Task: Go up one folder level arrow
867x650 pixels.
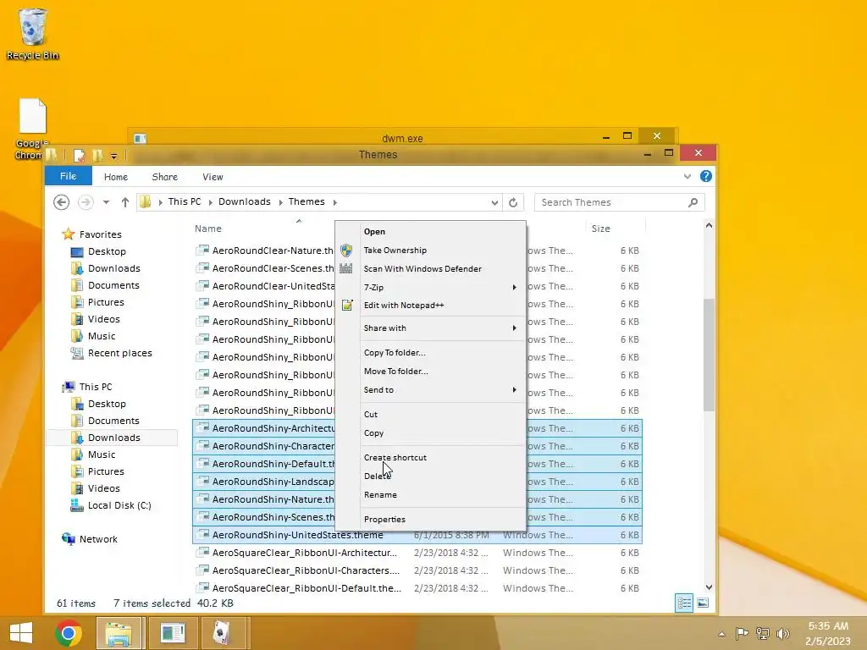Action: 125,202
